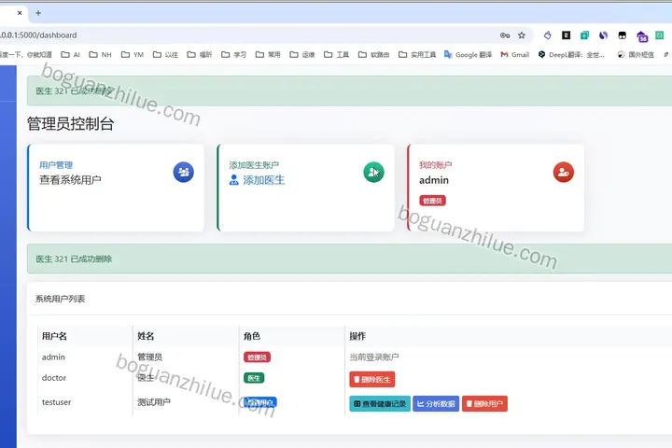The width and height of the screenshot is (672, 448).
Task: Click the 用户管理 card heading
Action: (x=56, y=165)
